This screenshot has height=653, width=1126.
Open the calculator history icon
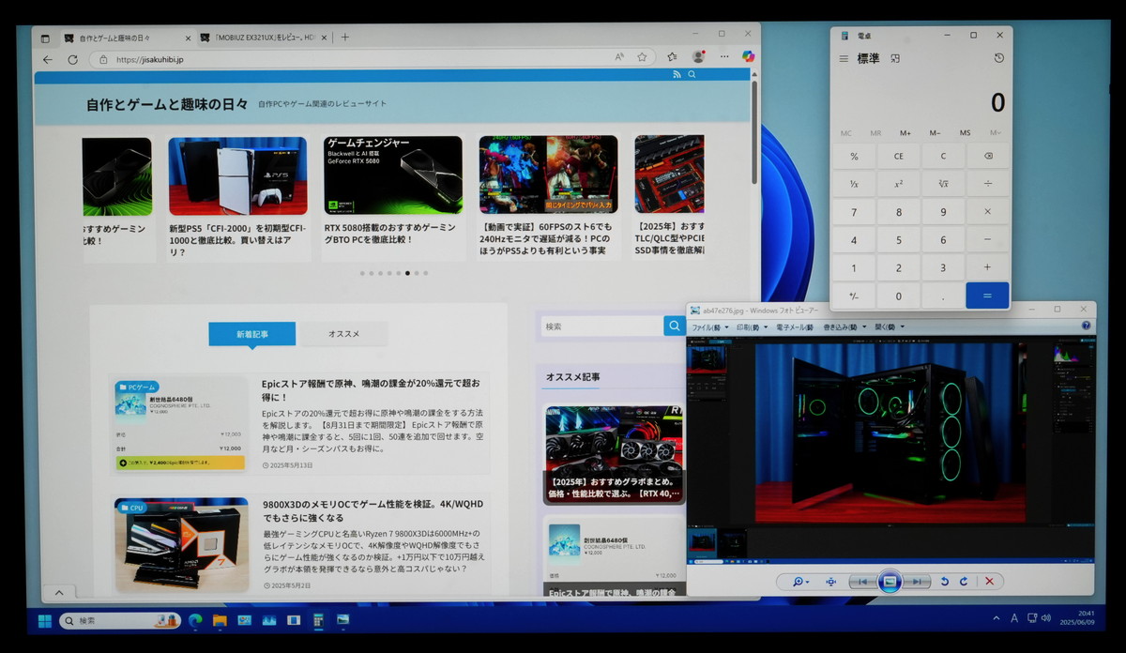[x=998, y=58]
